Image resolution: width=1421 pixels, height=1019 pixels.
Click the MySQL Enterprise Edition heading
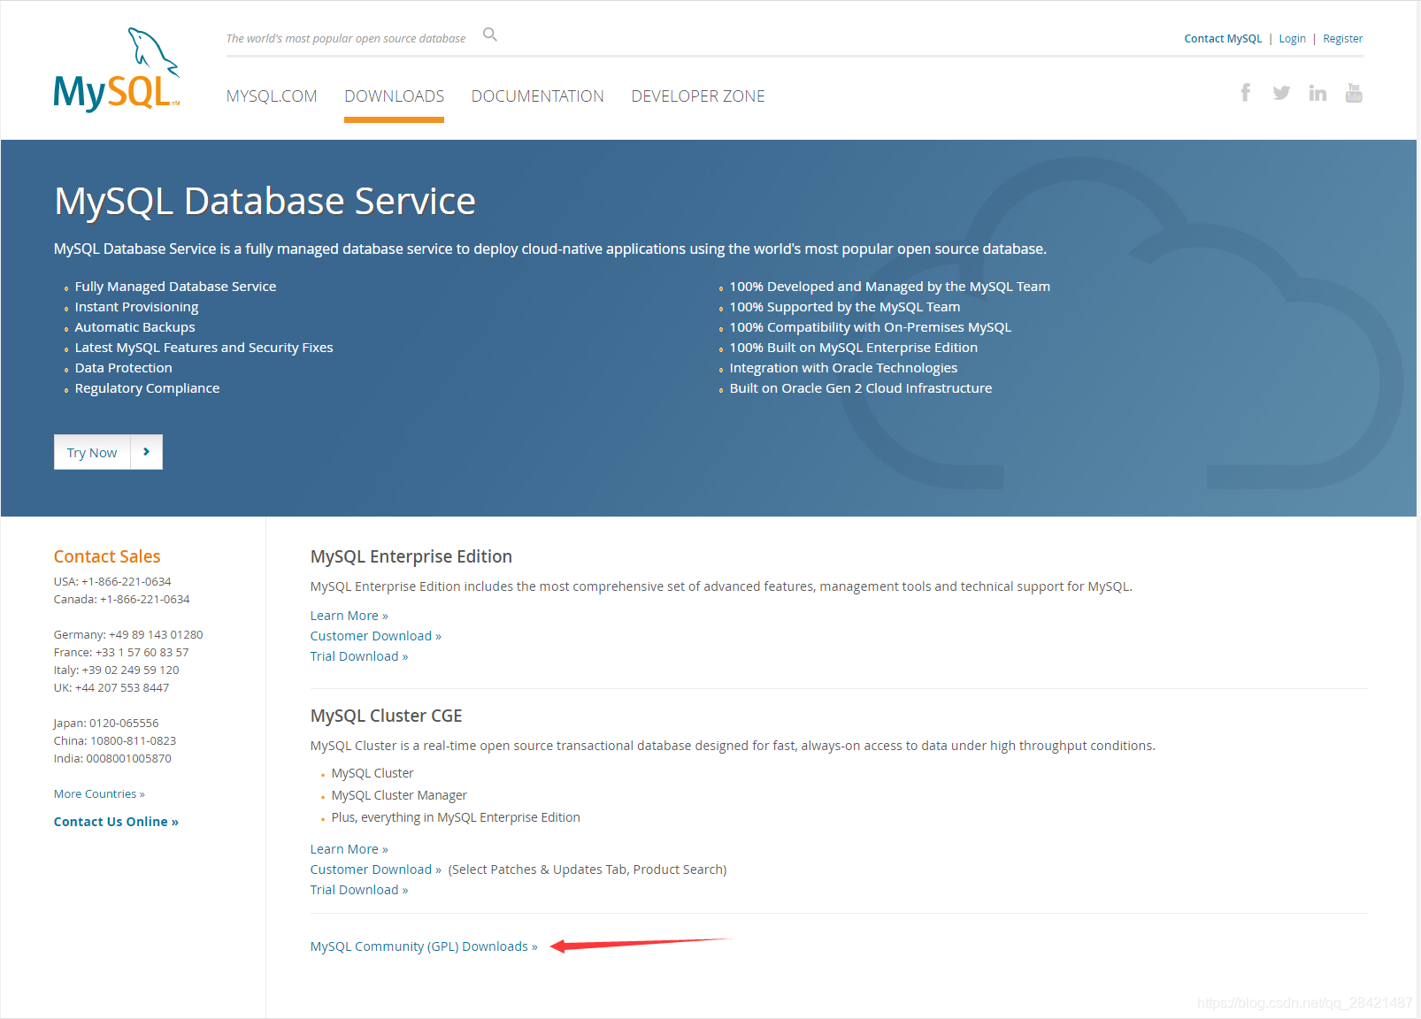pos(411,556)
